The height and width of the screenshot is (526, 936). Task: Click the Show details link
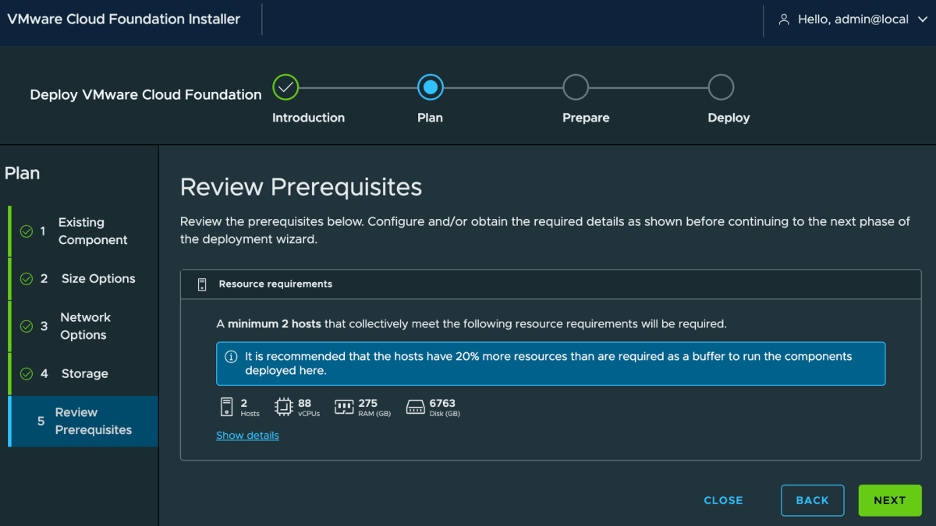pyautogui.click(x=247, y=436)
